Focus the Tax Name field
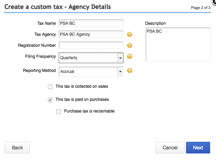Viewport: 216px width, 160px height. pyautogui.click(x=91, y=23)
